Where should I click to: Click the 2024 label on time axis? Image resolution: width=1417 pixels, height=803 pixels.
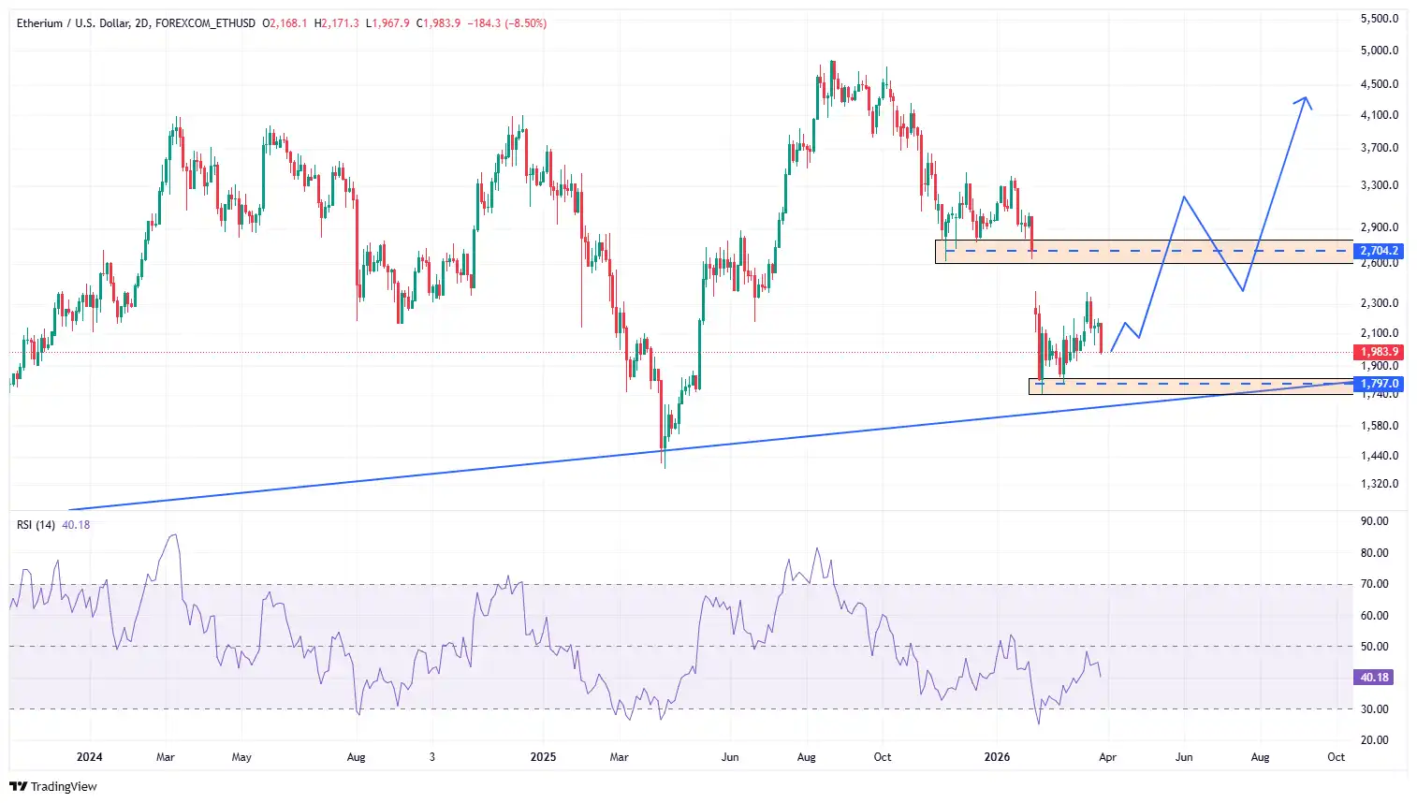(x=90, y=757)
